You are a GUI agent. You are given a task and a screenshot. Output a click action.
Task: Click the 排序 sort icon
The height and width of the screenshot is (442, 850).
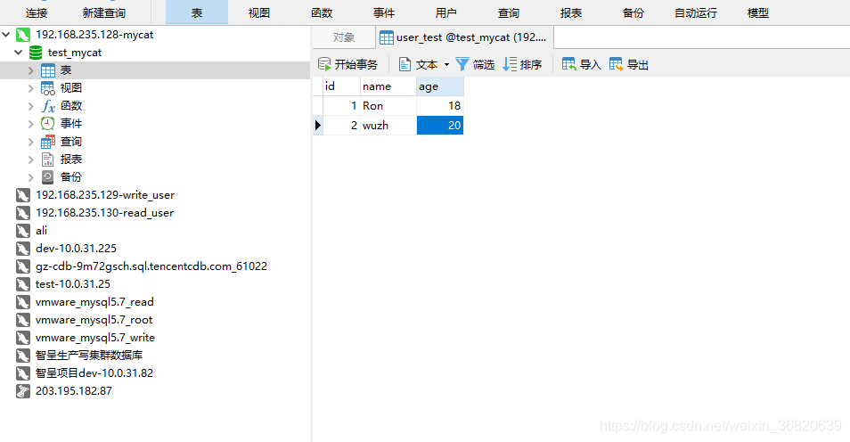[x=510, y=64]
